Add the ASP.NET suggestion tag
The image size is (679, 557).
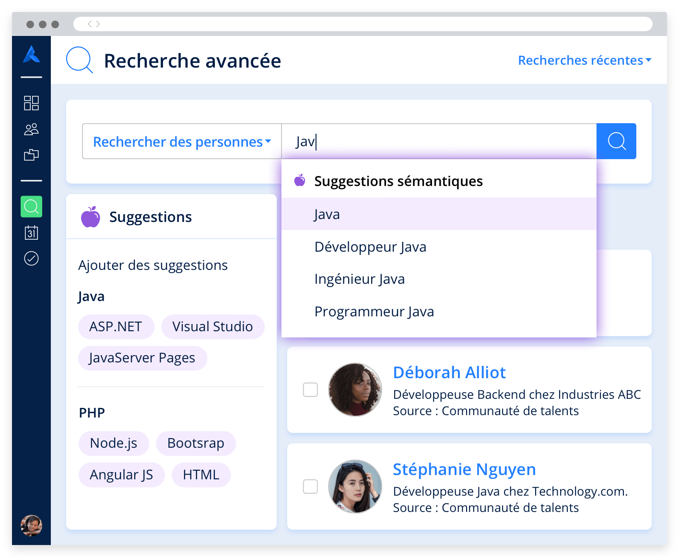116,327
